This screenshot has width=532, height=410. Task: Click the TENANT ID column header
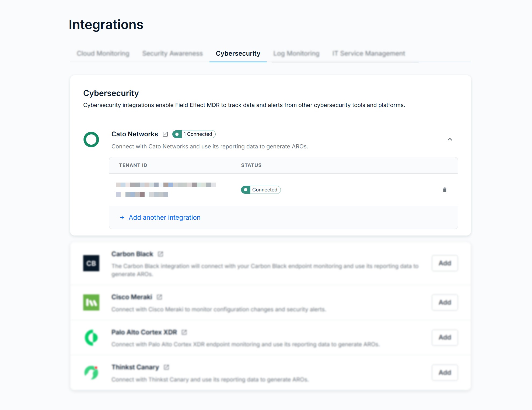(x=133, y=165)
